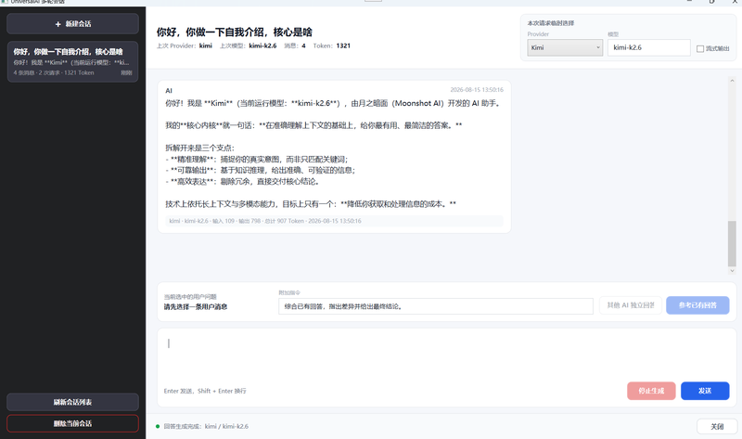Click the chat scrollbar up arrow

click(732, 81)
